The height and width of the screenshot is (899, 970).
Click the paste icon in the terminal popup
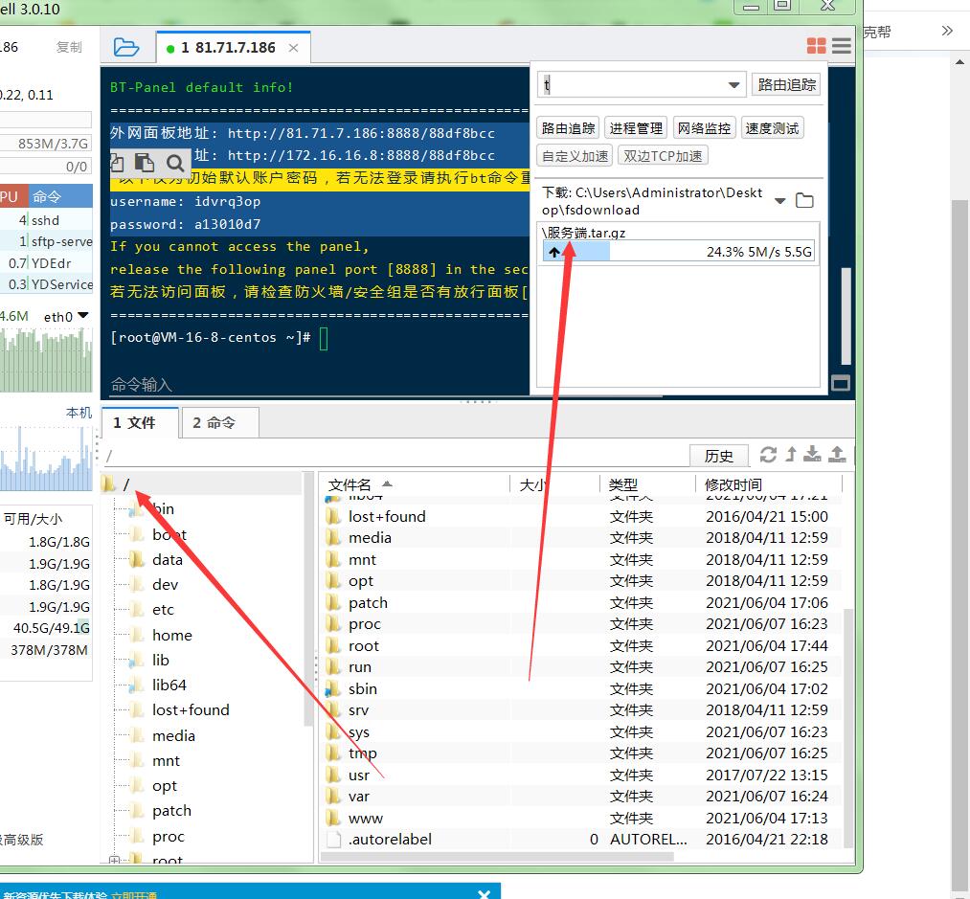[144, 163]
